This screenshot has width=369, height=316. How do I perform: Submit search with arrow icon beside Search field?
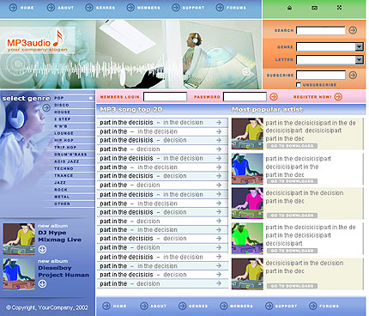click(x=353, y=30)
